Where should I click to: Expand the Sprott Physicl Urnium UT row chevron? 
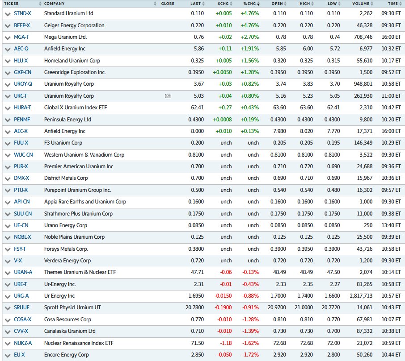pos(7,307)
